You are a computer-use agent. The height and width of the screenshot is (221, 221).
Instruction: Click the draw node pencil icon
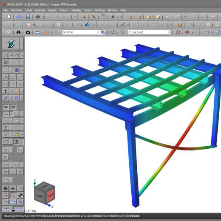click(130, 17)
